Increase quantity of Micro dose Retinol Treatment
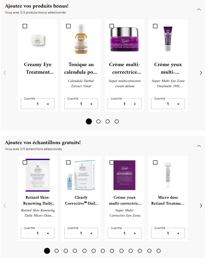 coord(178,233)
